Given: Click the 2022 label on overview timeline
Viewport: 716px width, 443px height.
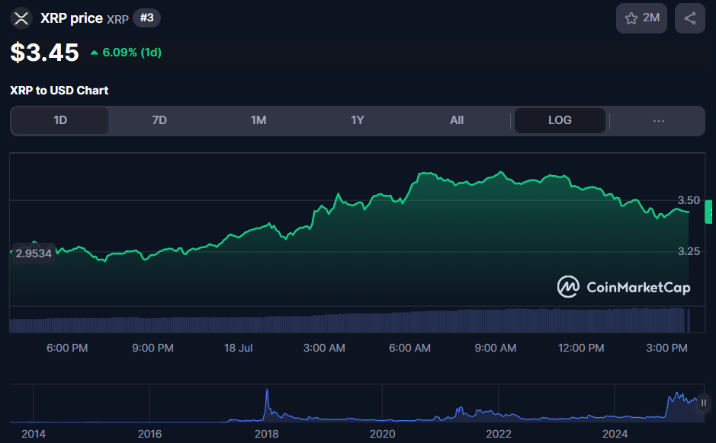Looking at the screenshot, I should (498, 433).
